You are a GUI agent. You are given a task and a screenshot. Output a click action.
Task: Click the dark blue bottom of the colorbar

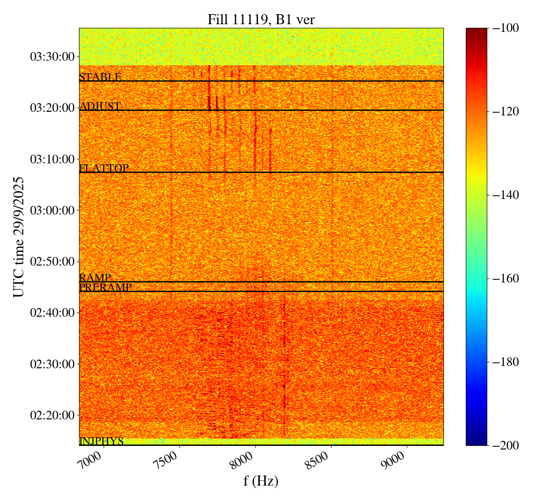pyautogui.click(x=476, y=441)
